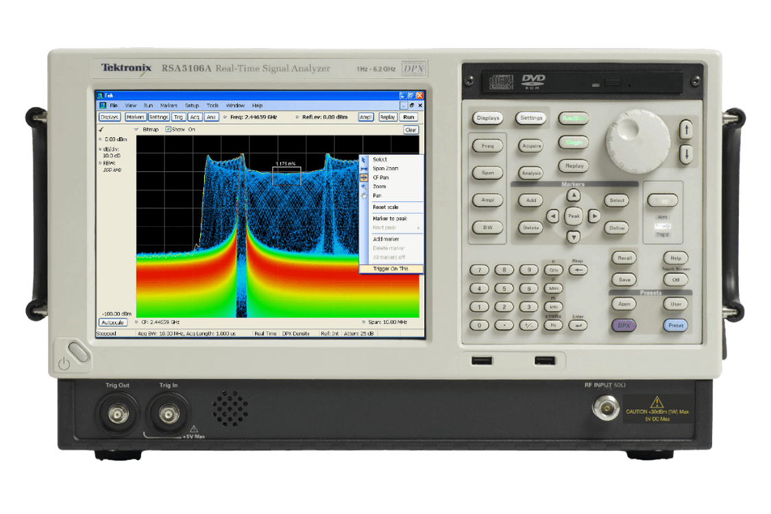
Task: Open the Window menu
Action: click(x=235, y=106)
